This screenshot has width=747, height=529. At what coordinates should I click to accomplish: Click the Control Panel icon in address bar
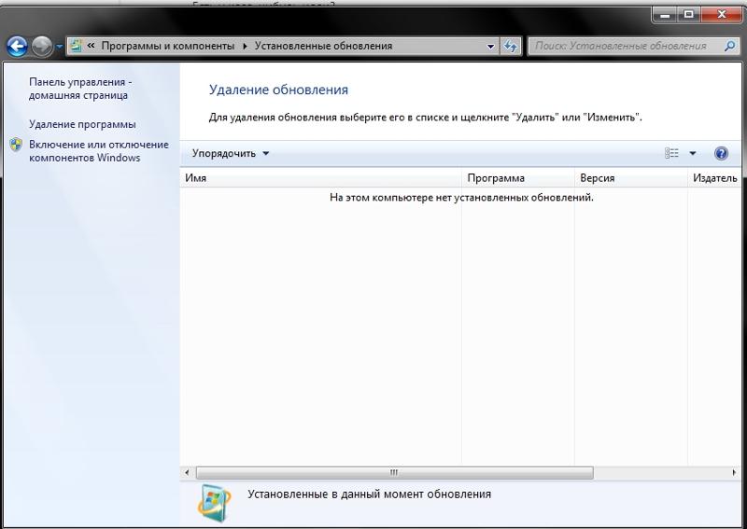pyautogui.click(x=76, y=46)
